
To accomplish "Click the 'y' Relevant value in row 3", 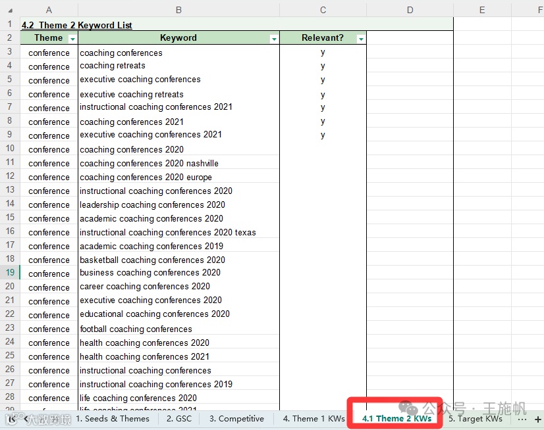I will (x=323, y=53).
